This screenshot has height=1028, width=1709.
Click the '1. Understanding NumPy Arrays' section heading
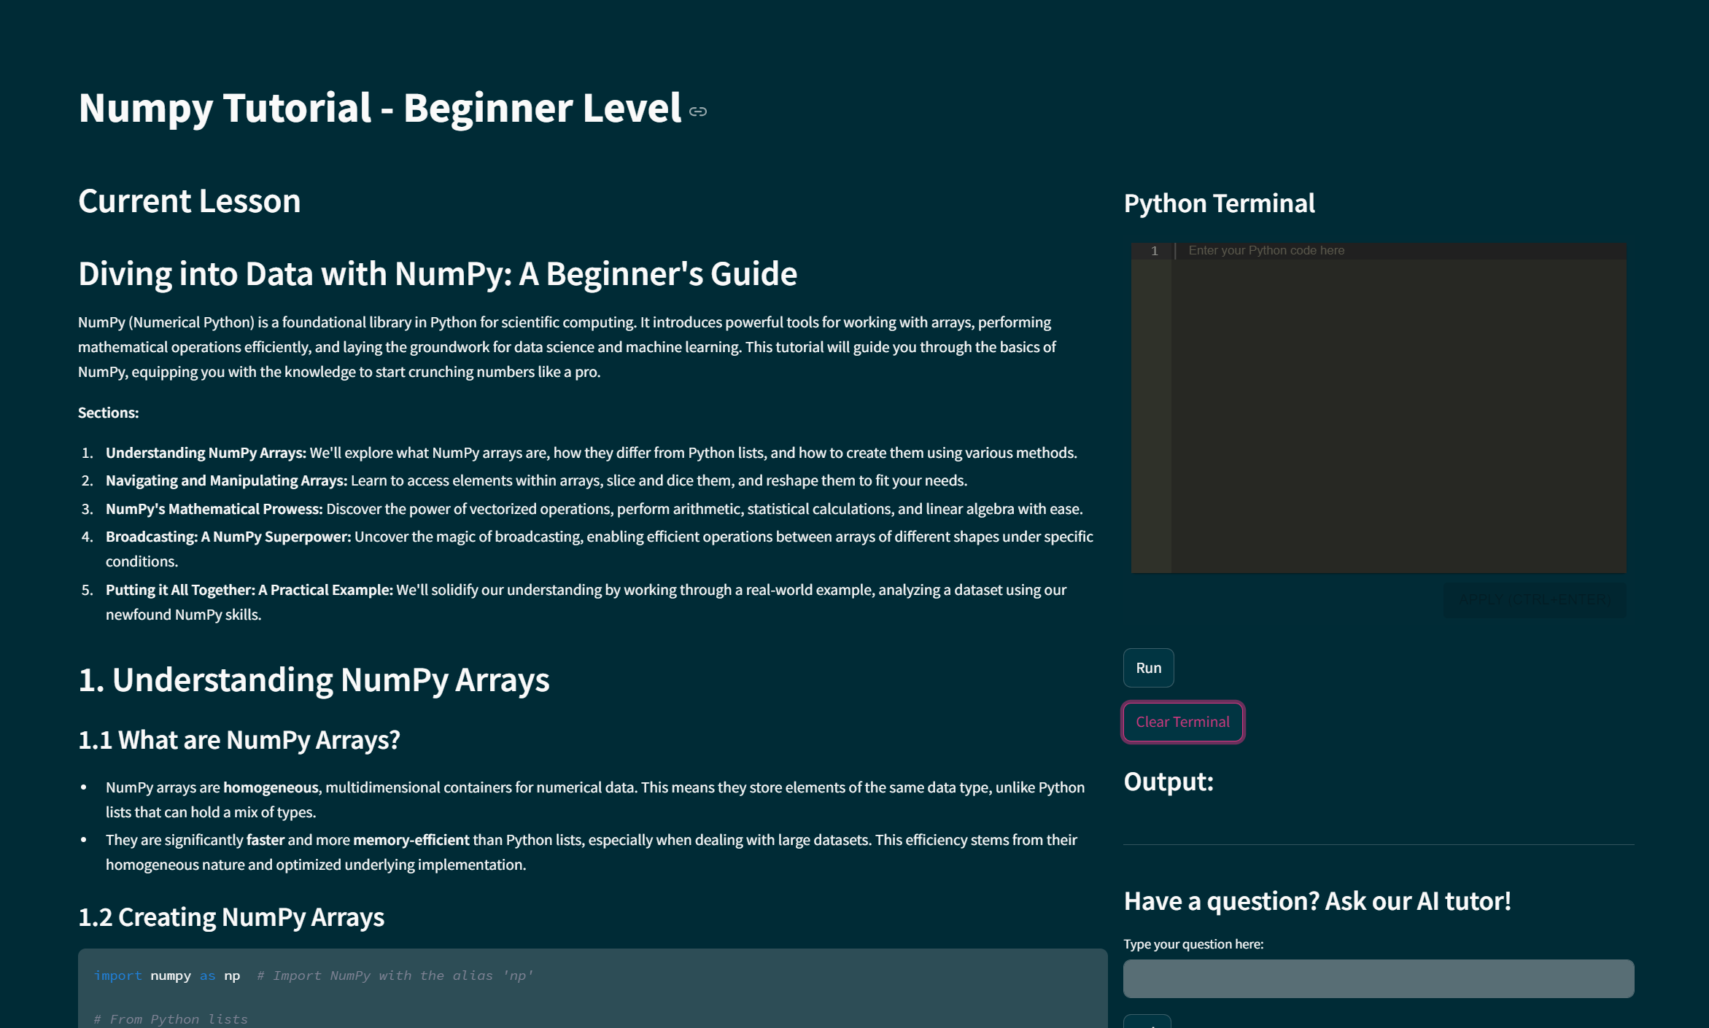[314, 680]
